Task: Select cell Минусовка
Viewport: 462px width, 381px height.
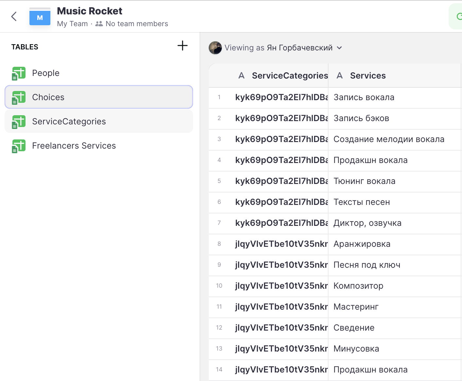Action: [x=395, y=349]
